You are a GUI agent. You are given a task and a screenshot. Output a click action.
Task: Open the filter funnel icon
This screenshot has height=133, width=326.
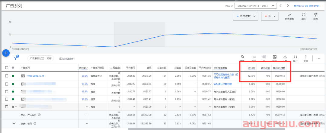coord(16,58)
